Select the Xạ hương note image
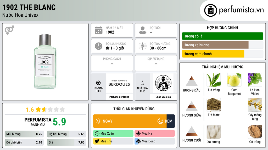 point(214,132)
